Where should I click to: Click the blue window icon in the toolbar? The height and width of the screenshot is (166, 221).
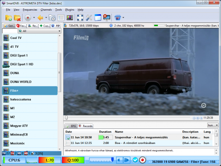point(98,18)
